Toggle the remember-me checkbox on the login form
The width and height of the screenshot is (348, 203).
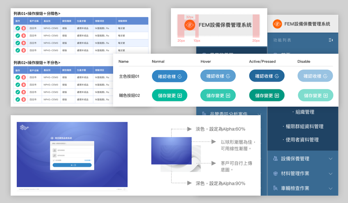point(54,160)
